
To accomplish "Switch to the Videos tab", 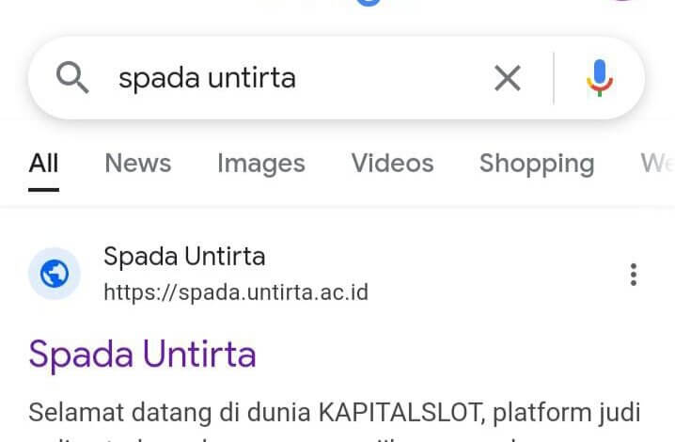I will click(x=392, y=164).
